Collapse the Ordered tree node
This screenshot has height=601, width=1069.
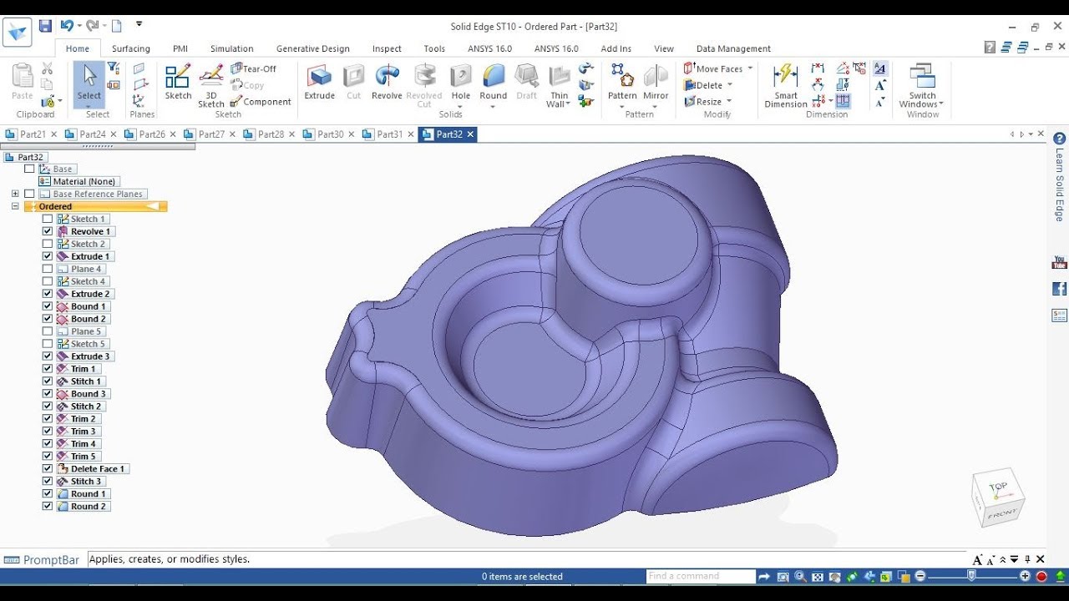(15, 206)
